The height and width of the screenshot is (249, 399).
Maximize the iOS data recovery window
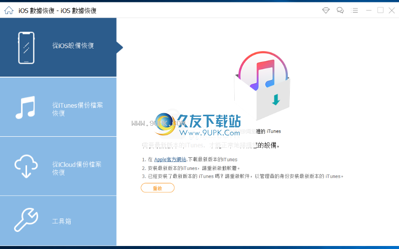[x=380, y=10]
